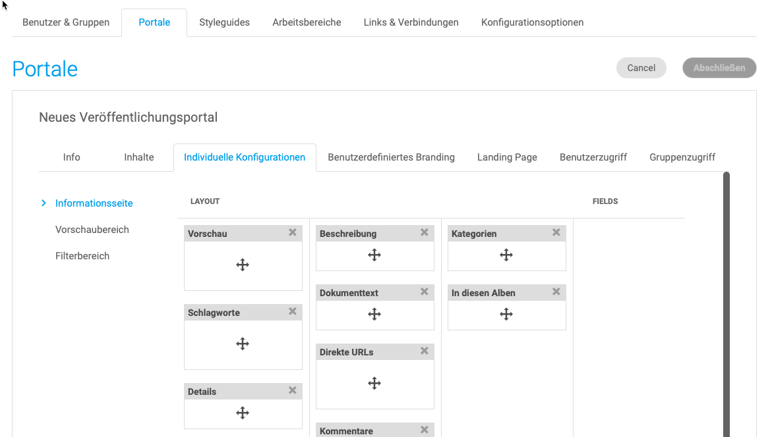The width and height of the screenshot is (770, 437).
Task: Click the move handle in Kategorien block
Action: 506,255
